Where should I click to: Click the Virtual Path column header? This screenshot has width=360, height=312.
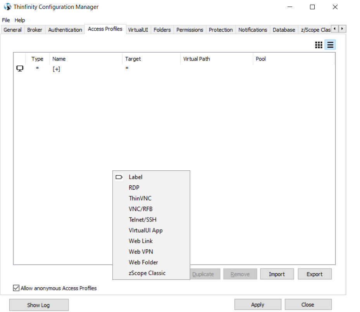tap(217, 59)
